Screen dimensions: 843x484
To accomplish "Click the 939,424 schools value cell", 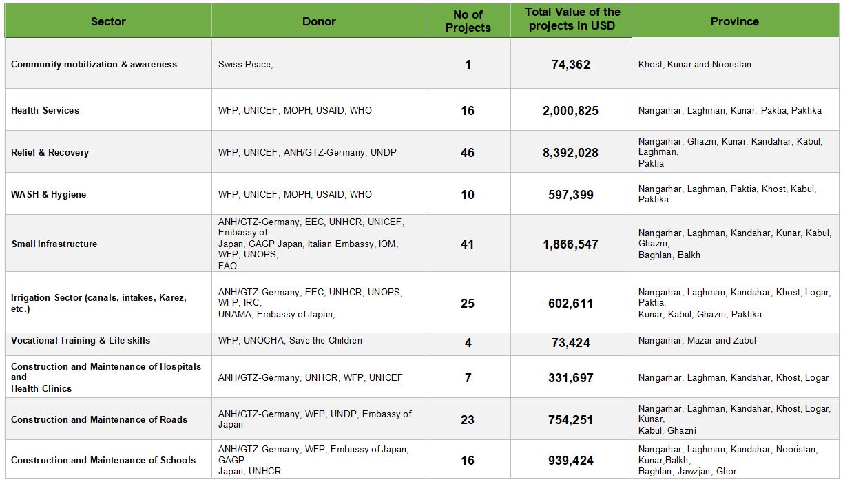I will click(x=571, y=460).
